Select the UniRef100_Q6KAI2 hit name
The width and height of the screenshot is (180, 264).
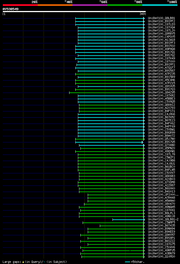pos(161,105)
